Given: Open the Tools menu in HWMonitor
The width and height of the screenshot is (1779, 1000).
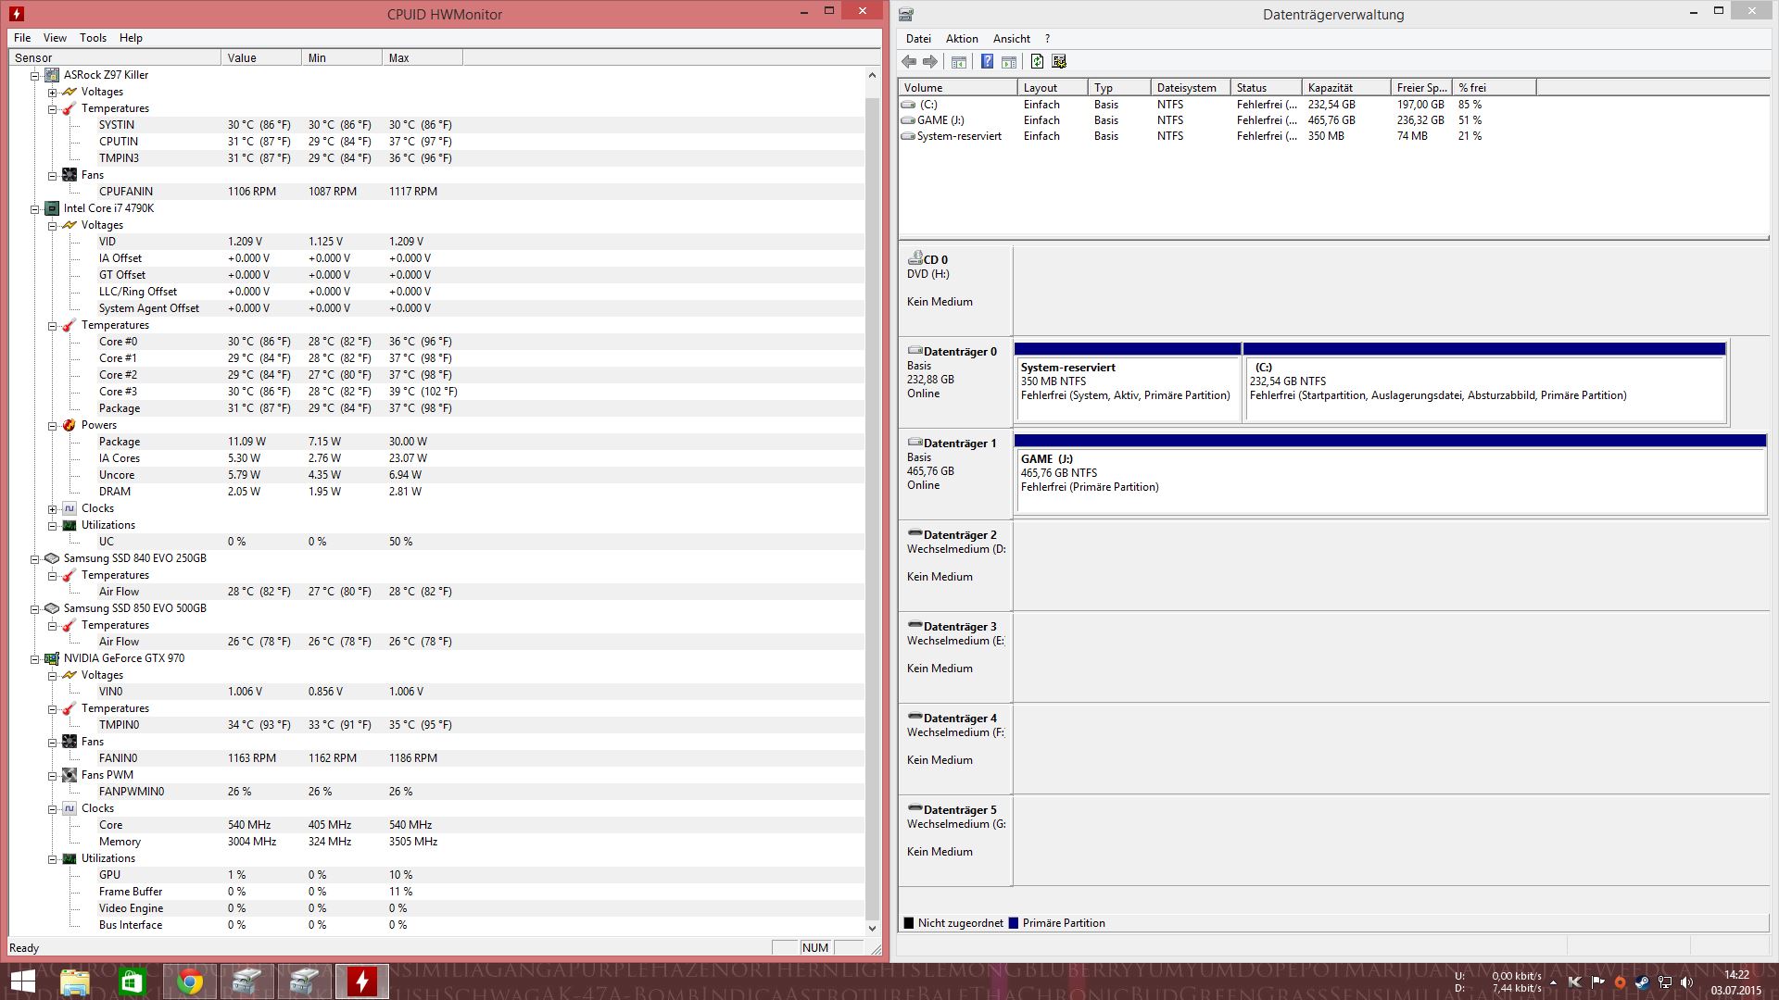Looking at the screenshot, I should 93,38.
